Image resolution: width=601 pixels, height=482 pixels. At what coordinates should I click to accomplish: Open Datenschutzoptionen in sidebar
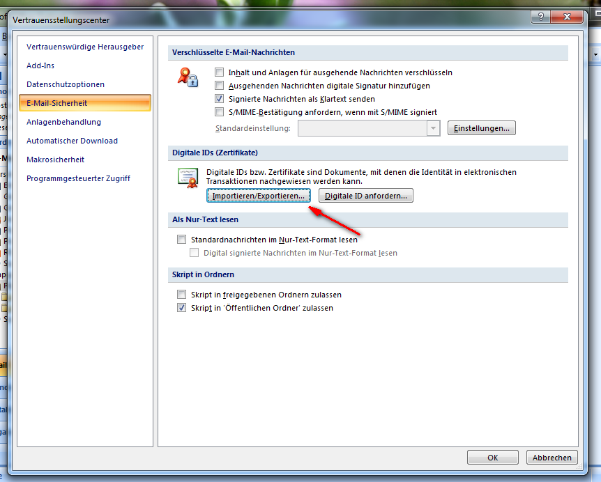click(x=65, y=84)
